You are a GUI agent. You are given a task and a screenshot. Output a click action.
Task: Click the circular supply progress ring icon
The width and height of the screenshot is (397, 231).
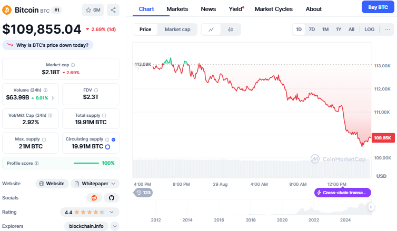(x=107, y=147)
